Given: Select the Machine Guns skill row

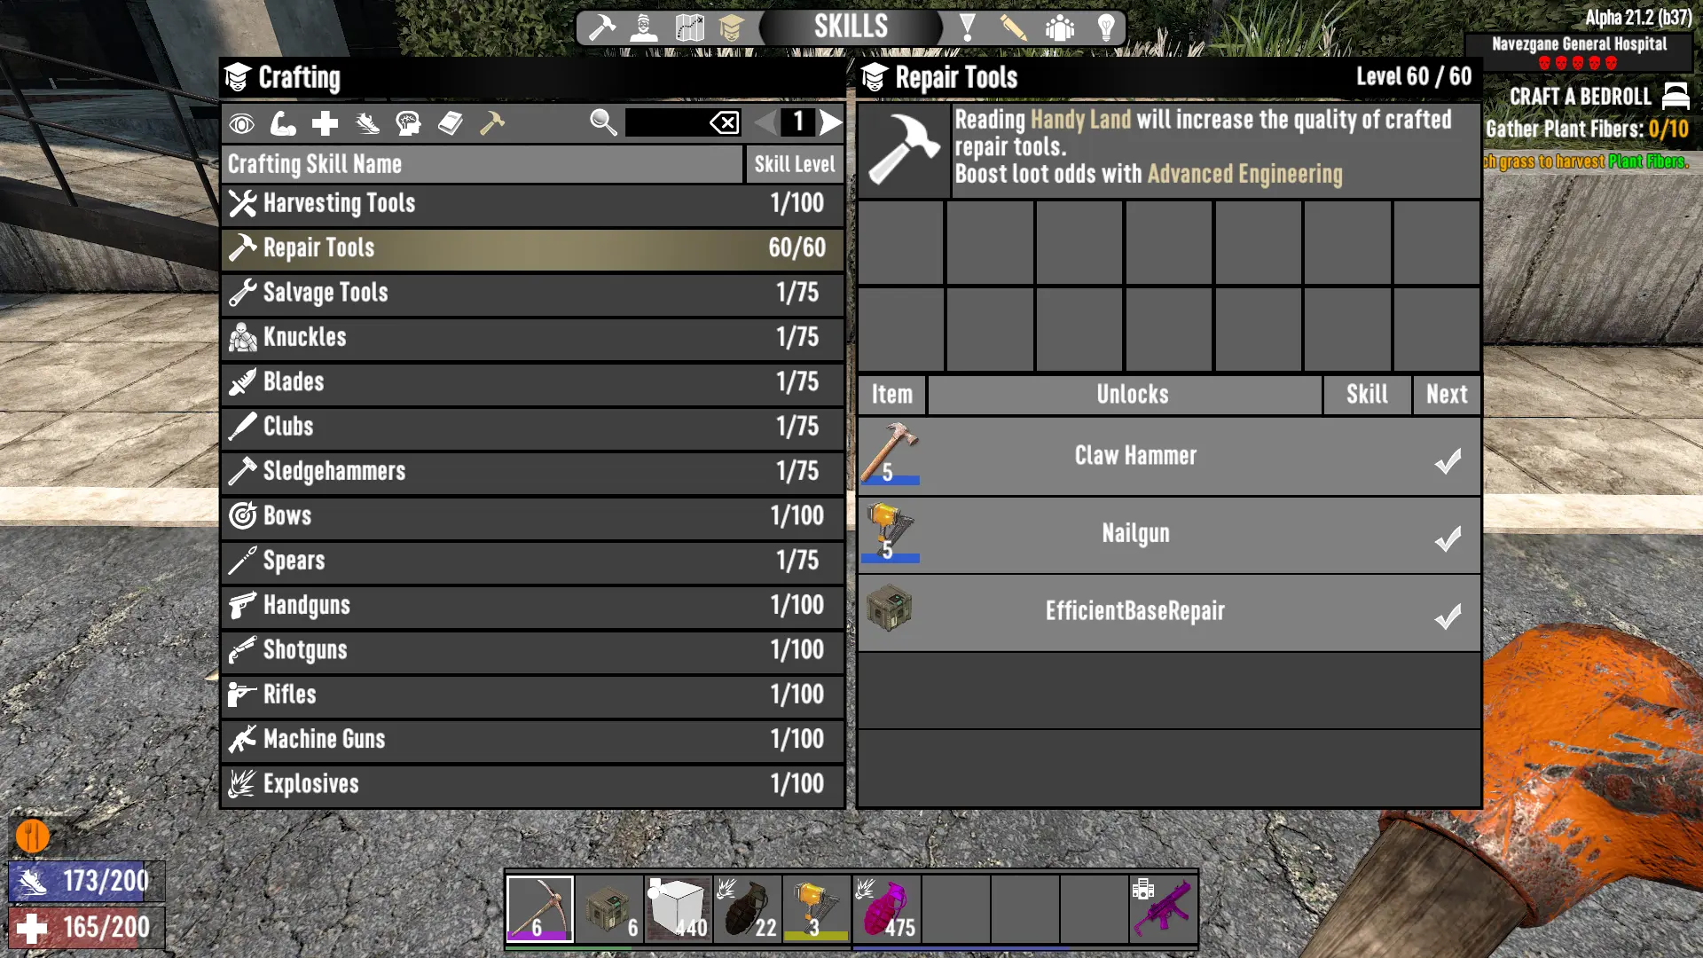Looking at the screenshot, I should click(x=532, y=740).
